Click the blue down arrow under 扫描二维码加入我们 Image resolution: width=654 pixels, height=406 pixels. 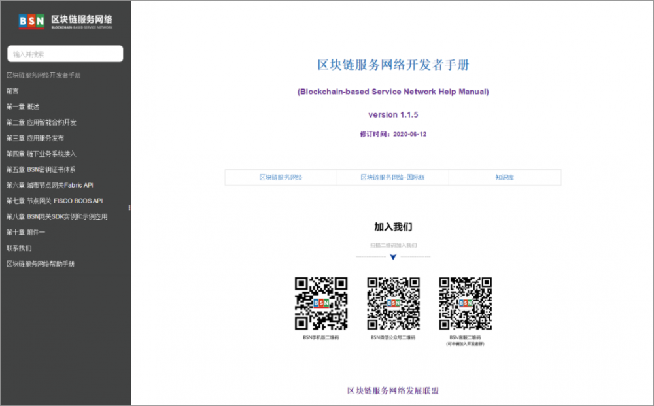click(x=393, y=257)
